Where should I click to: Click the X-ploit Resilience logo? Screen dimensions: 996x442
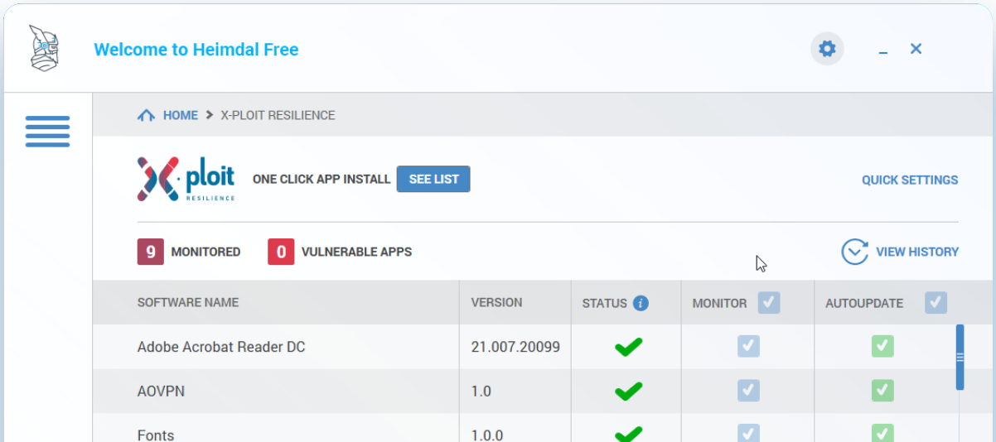pyautogui.click(x=186, y=179)
